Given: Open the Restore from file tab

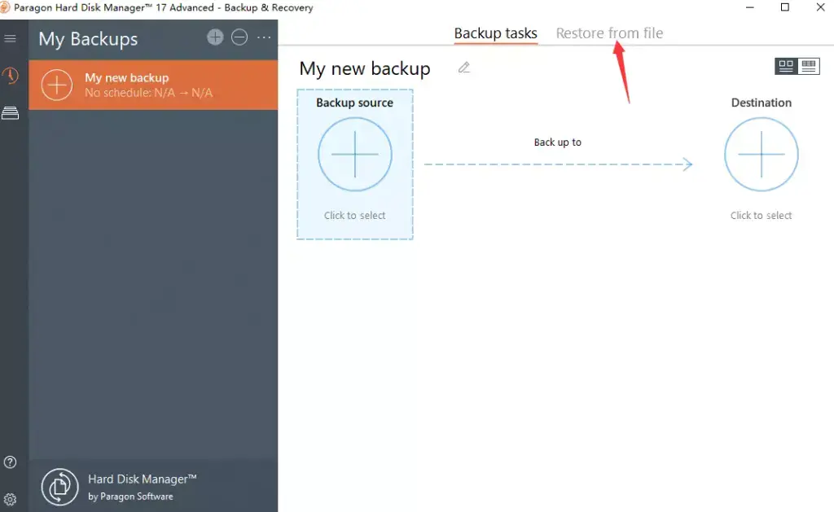Looking at the screenshot, I should [x=609, y=33].
